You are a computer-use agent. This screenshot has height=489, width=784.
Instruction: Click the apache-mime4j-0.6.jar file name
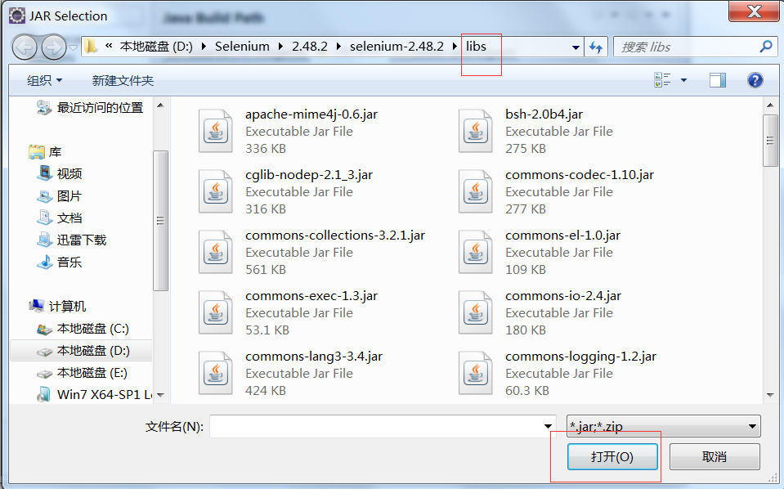311,114
